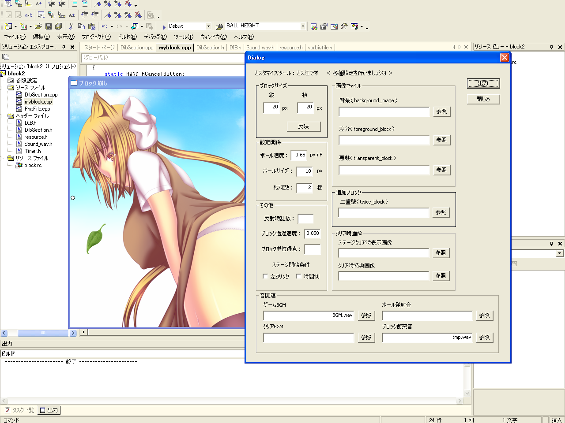Image resolution: width=565 pixels, height=423 pixels.
Task: Click the ブロック透過速度 field showing 0.050
Action: (313, 234)
